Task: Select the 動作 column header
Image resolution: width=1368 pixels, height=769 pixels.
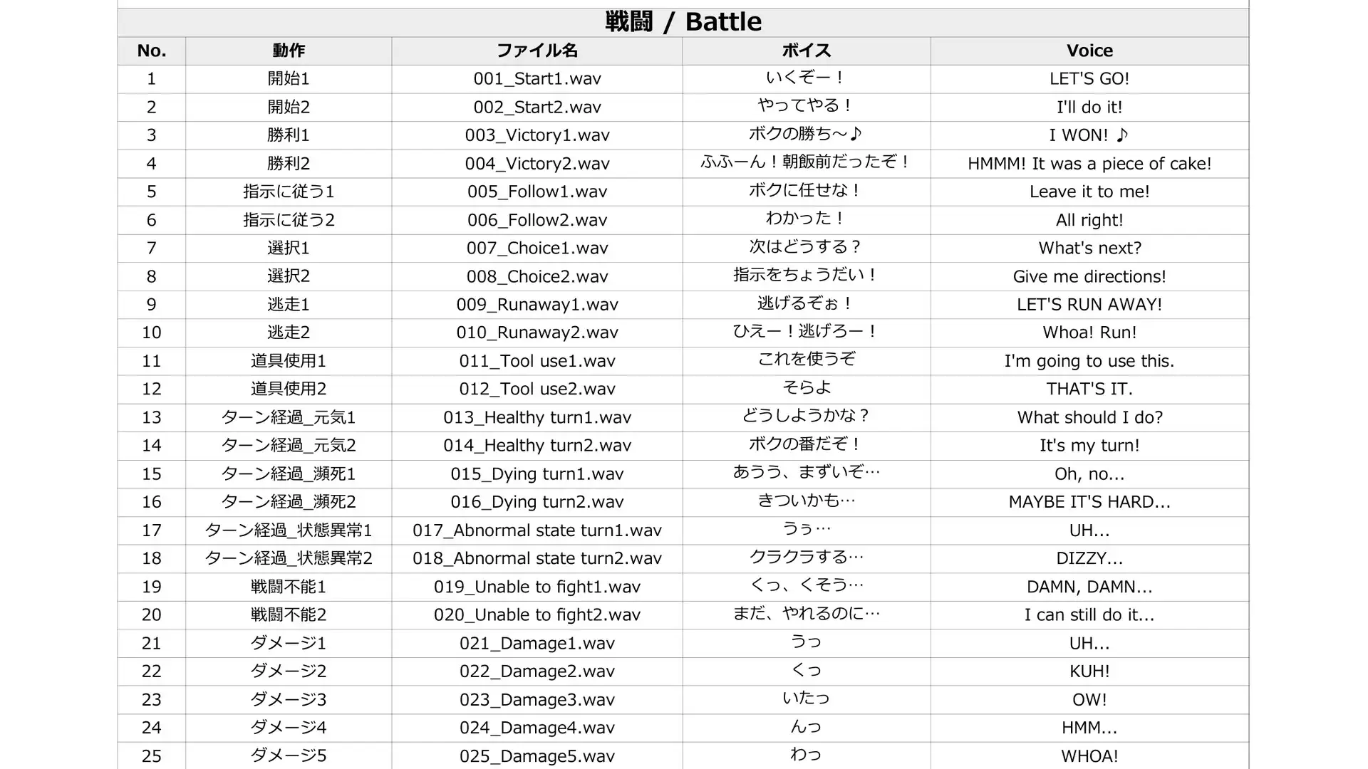Action: pos(289,51)
